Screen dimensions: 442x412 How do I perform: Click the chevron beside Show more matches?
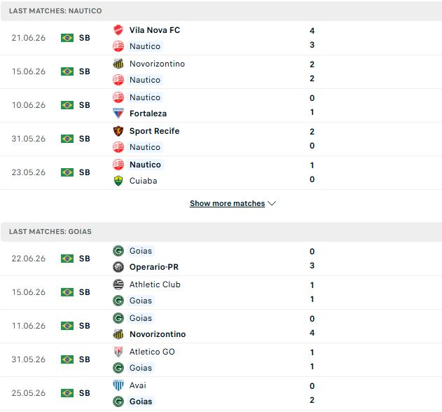tap(272, 203)
